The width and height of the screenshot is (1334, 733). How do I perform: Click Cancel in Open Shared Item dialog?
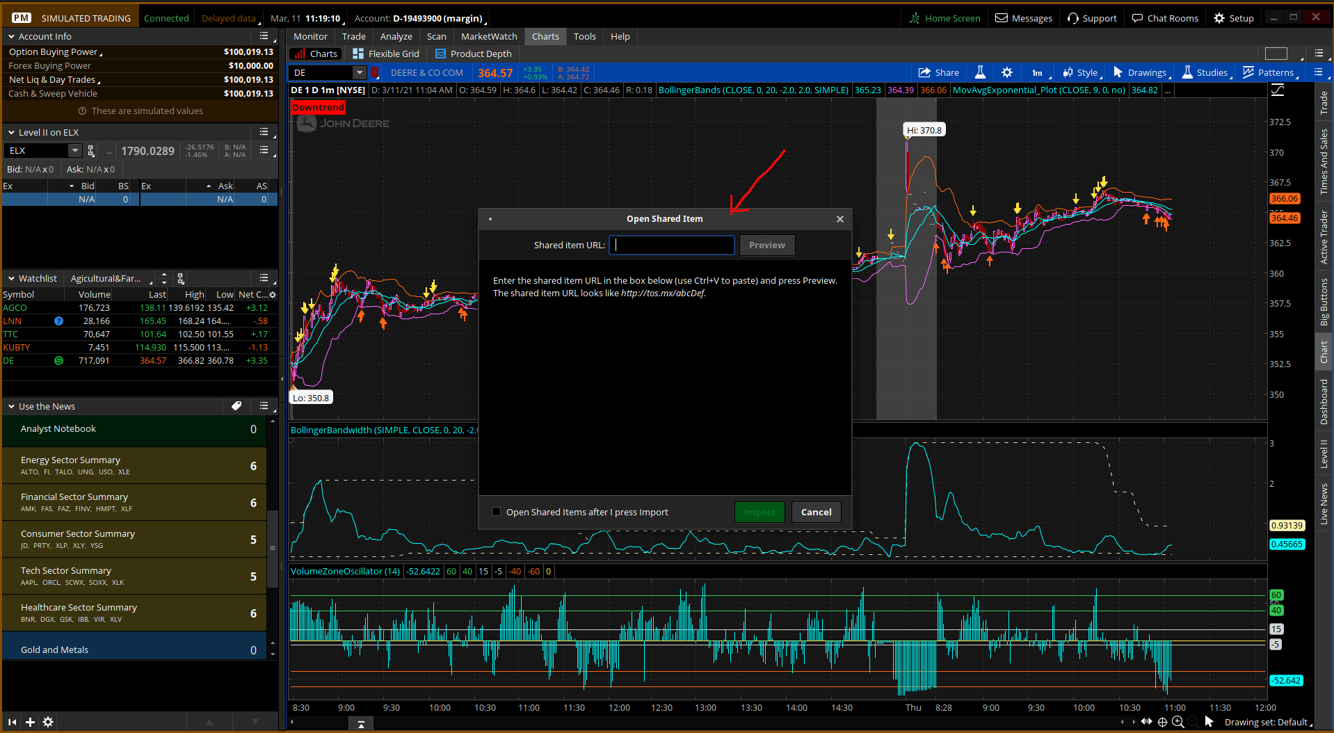point(816,512)
